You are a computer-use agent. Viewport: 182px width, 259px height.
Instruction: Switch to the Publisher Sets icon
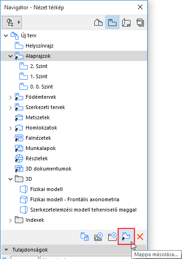coord(140,22)
